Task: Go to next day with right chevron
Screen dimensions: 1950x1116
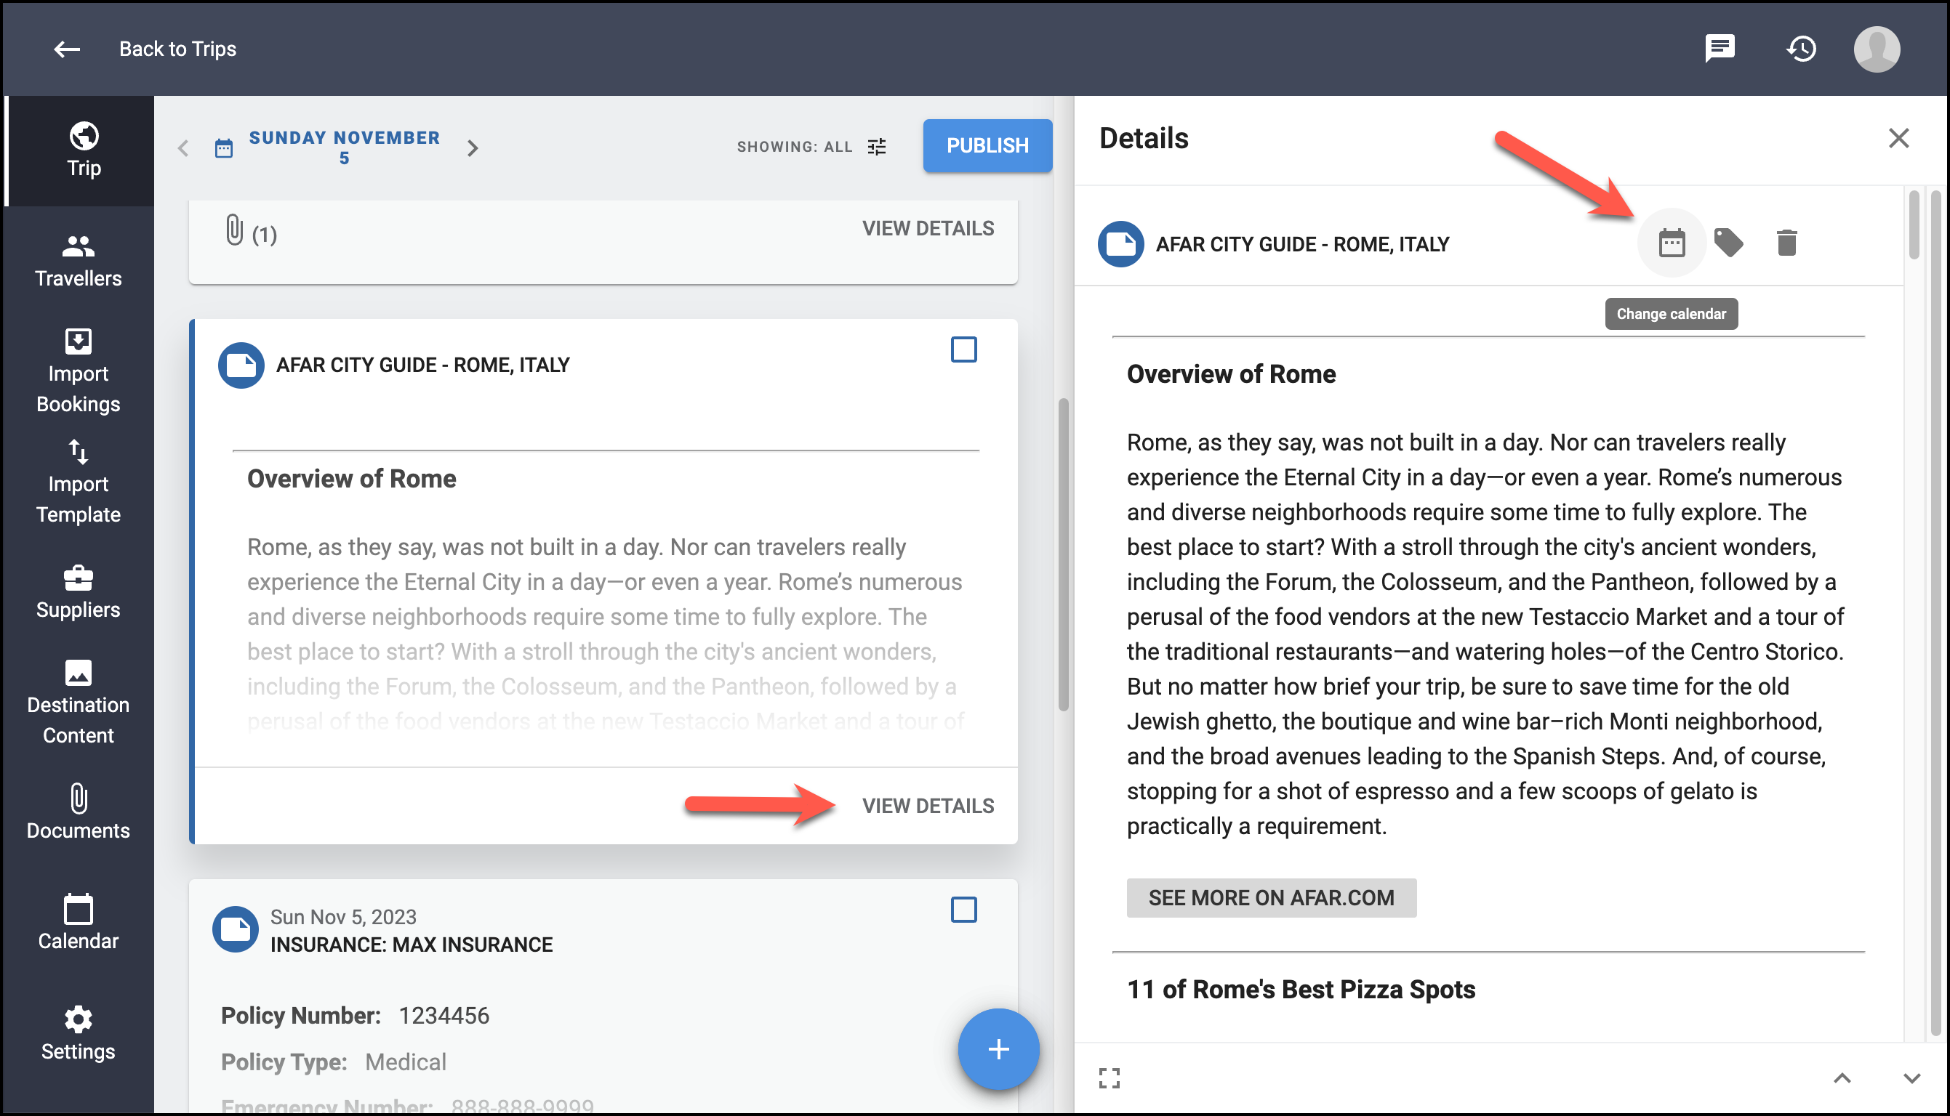Action: [473, 148]
